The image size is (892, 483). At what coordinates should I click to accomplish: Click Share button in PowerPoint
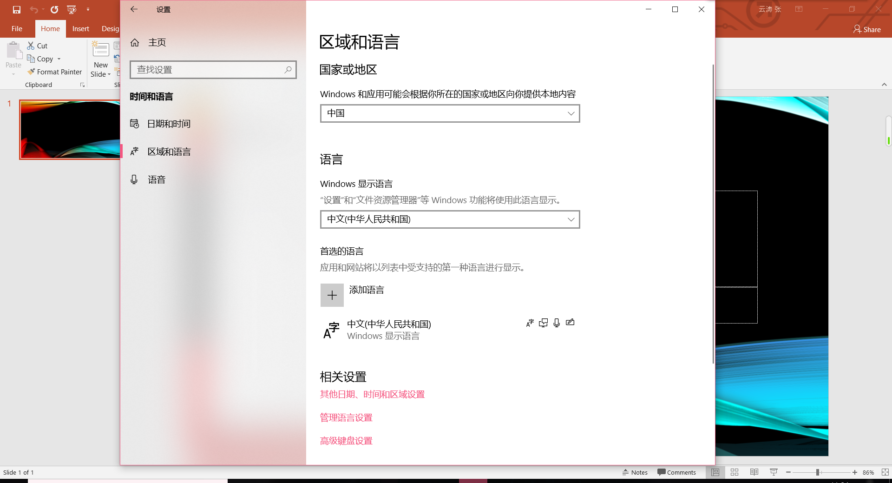[x=867, y=29]
